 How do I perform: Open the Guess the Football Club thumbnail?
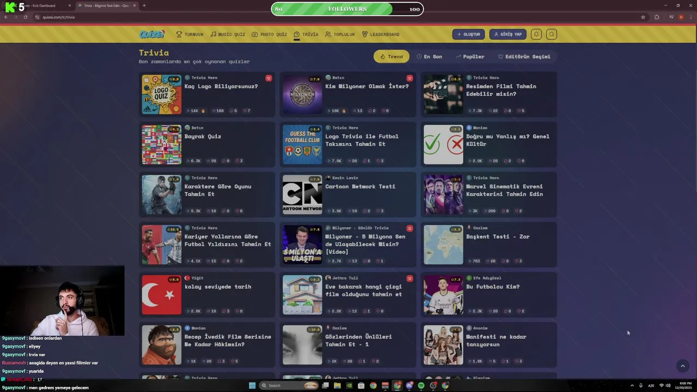tap(302, 144)
